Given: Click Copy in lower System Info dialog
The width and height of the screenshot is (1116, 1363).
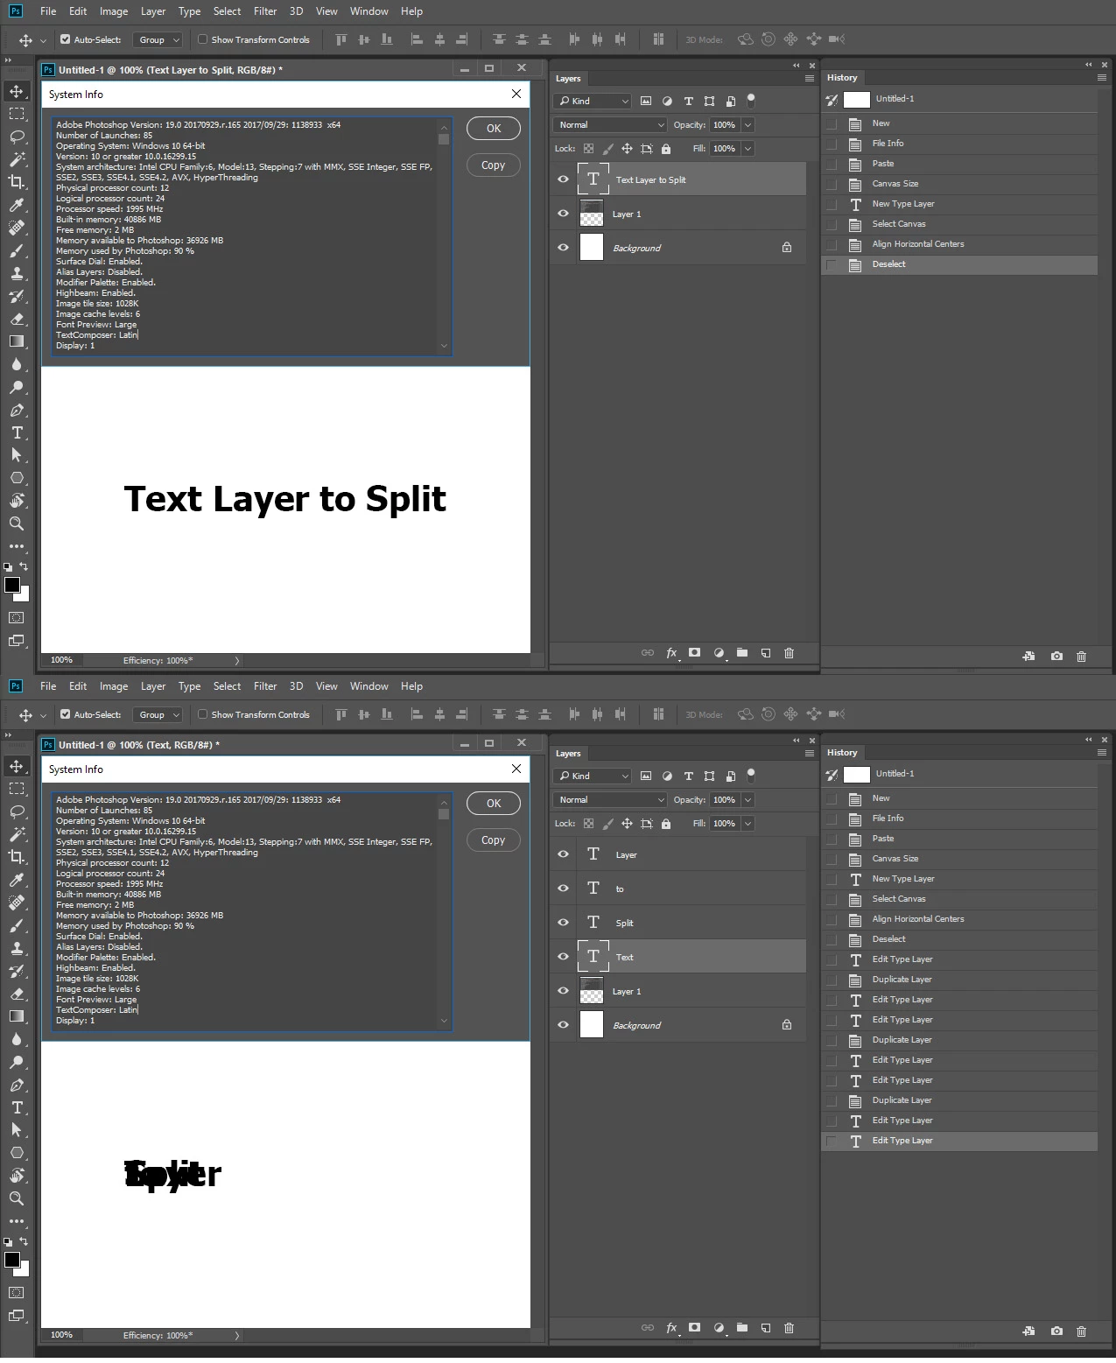Looking at the screenshot, I should click(x=494, y=840).
